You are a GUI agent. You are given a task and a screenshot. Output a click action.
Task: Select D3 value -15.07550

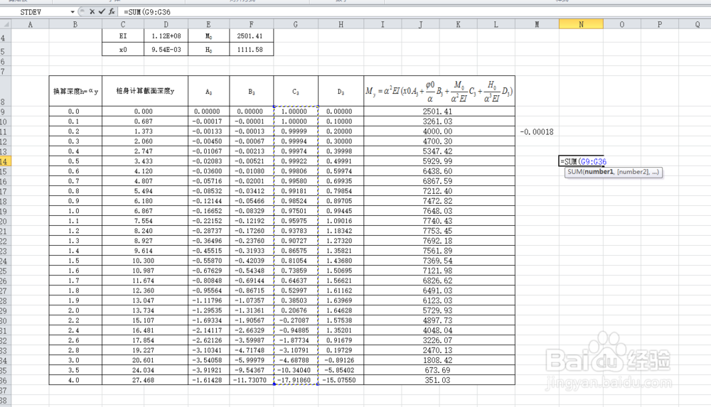[x=341, y=380]
